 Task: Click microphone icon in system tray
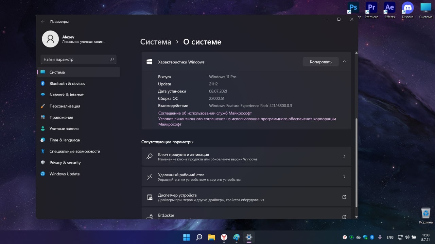[380, 237]
